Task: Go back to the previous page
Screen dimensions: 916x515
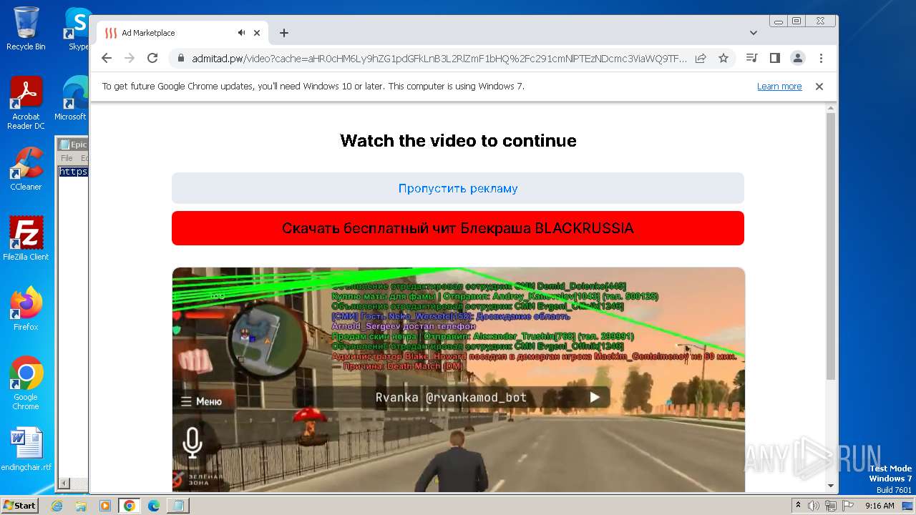Action: click(107, 58)
